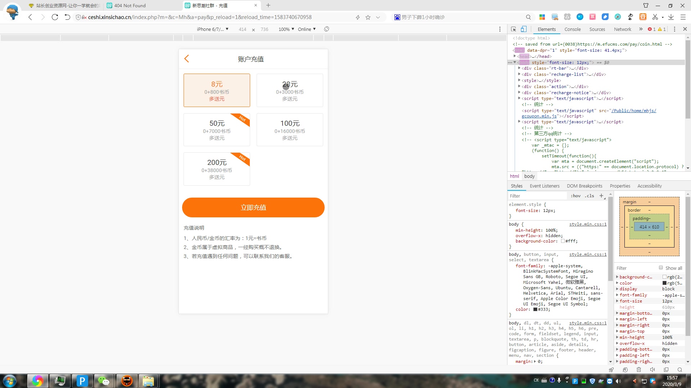
Task: Open DevTools customize menu
Action: click(x=674, y=29)
